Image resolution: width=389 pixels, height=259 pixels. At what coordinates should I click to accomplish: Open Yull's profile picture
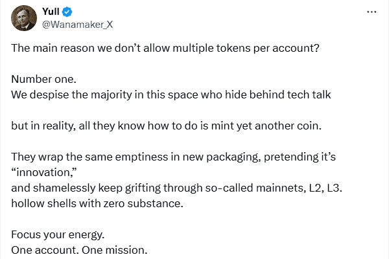tap(23, 17)
